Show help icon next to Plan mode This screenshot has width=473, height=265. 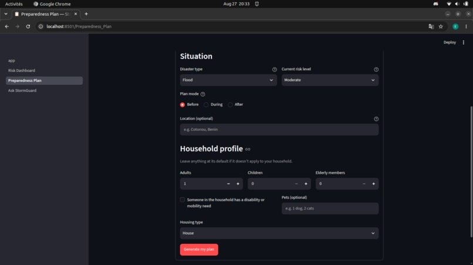tap(202, 94)
